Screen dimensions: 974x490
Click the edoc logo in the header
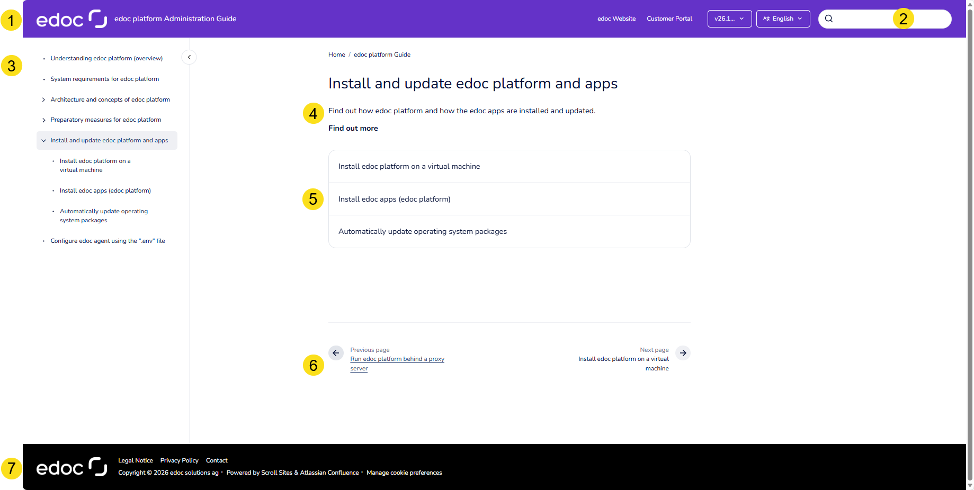pos(72,19)
